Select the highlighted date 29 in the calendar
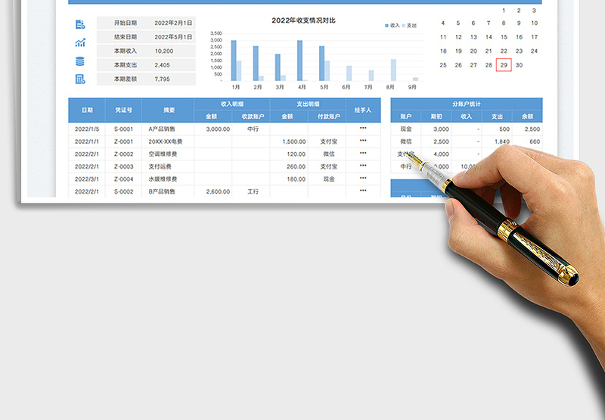 click(504, 65)
